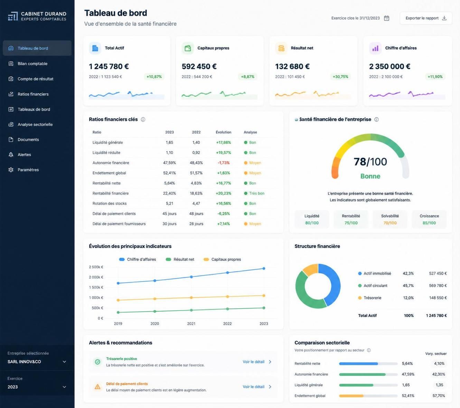The image size is (460, 408).
Task: Toggle Capitaux propres series in chart legend
Action: coord(222,259)
